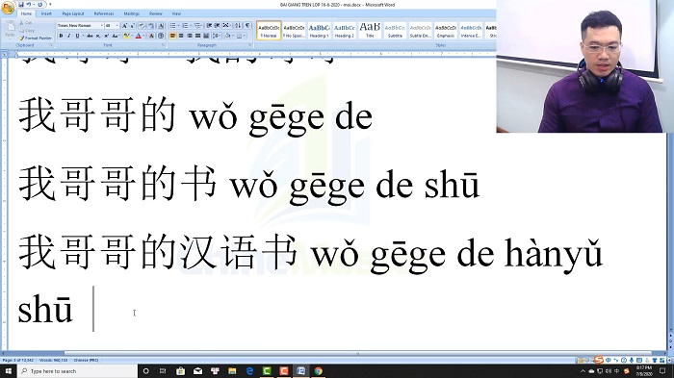
Task: Open Font dialog launcher
Action: pos(164,44)
